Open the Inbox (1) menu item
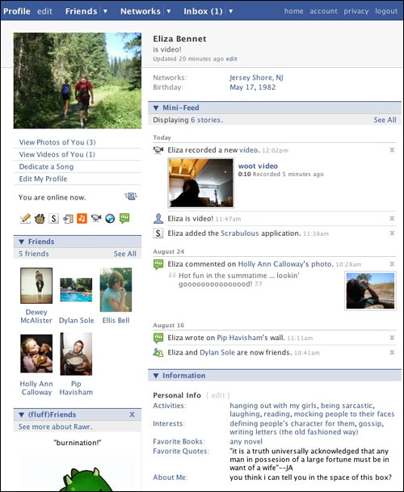Screen dimensions: 404x492 point(203,11)
